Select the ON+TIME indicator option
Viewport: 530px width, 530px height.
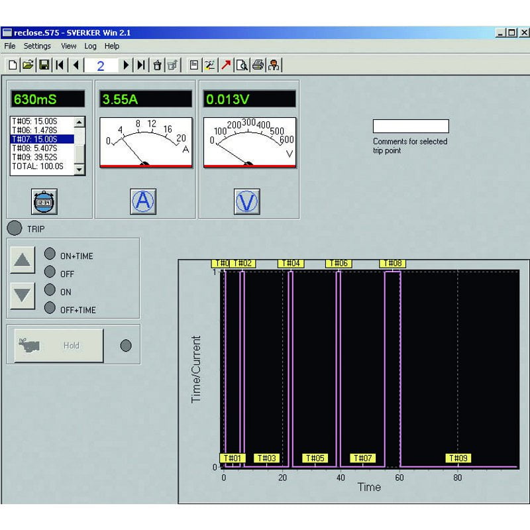point(50,254)
